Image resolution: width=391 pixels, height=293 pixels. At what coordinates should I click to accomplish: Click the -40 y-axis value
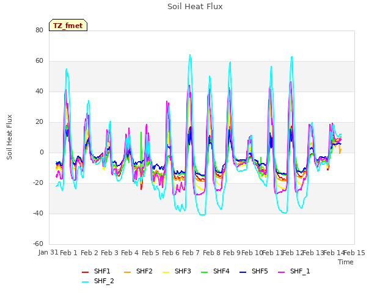tap(38, 213)
